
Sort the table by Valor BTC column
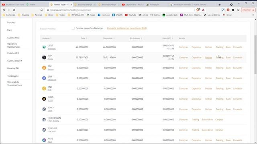(167, 38)
